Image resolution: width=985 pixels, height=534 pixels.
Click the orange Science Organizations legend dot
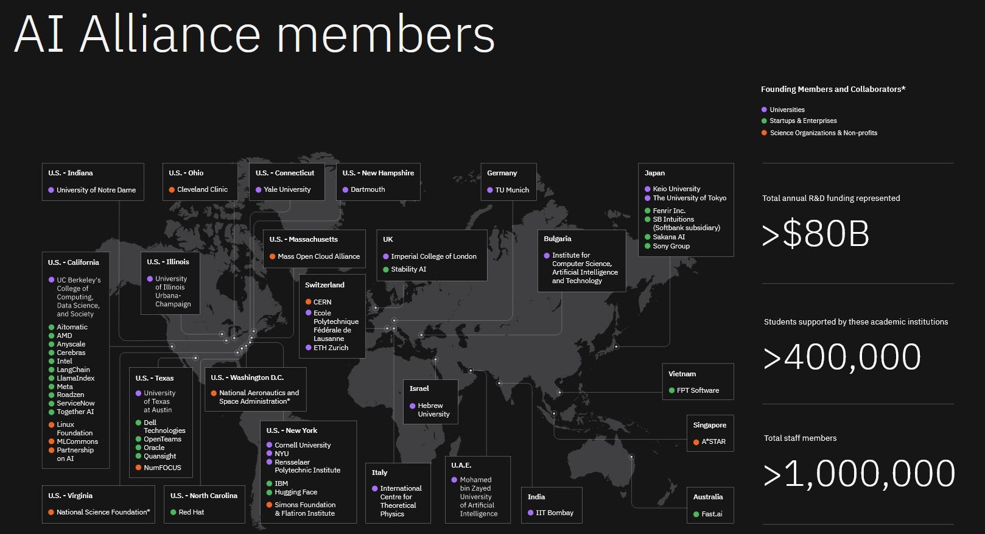pyautogui.click(x=764, y=133)
